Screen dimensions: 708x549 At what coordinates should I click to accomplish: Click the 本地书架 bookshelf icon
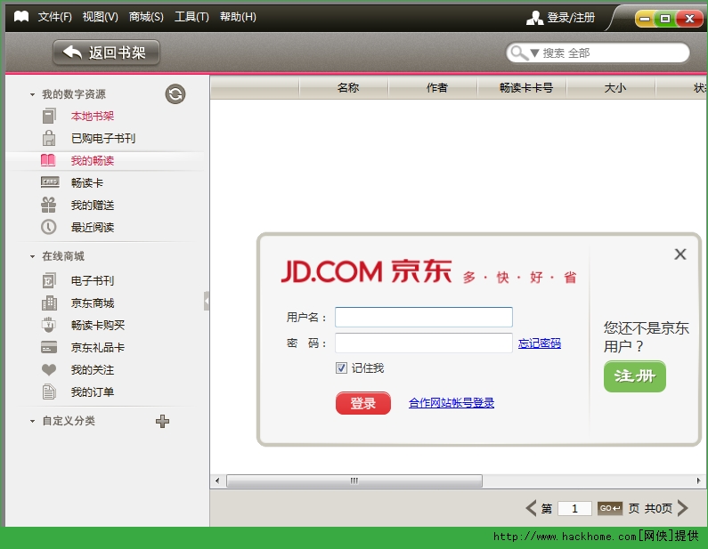coord(49,116)
